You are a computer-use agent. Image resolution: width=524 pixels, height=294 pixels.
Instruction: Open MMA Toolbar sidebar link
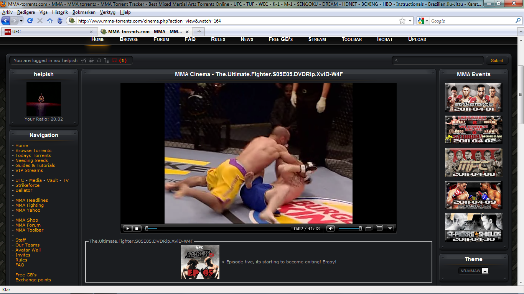29,230
